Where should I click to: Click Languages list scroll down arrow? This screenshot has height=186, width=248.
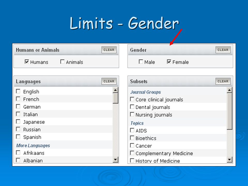coord(115,160)
